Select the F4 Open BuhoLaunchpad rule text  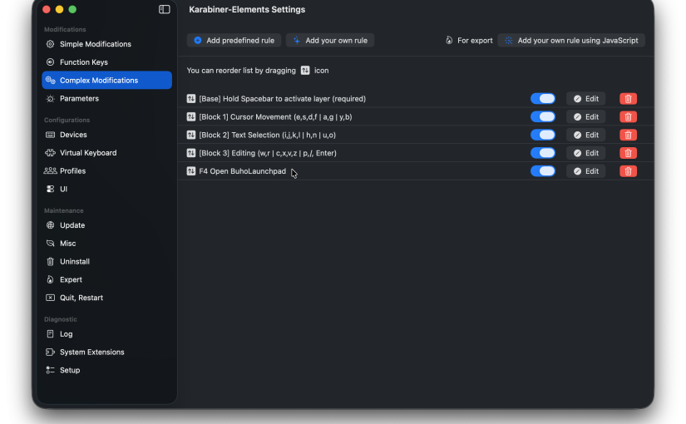[242, 171]
